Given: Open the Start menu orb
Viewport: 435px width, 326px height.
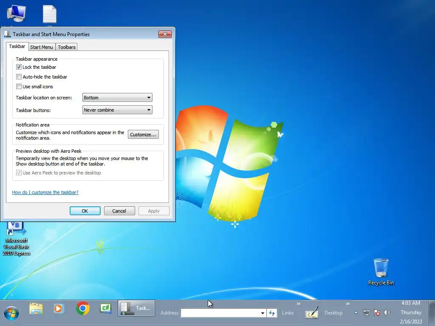Looking at the screenshot, I should coord(11,313).
